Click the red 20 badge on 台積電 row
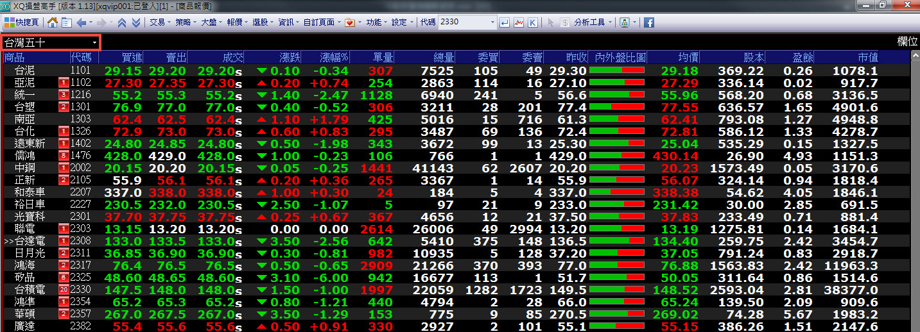Image resolution: width=920 pixels, height=332 pixels. pos(64,290)
